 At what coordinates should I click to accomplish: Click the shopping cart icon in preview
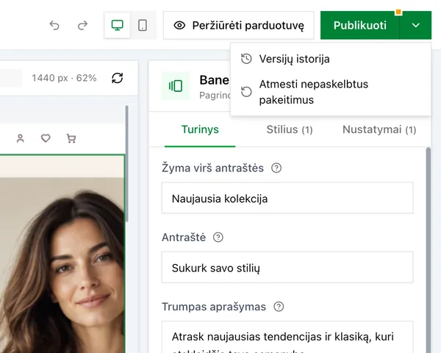coord(71,138)
